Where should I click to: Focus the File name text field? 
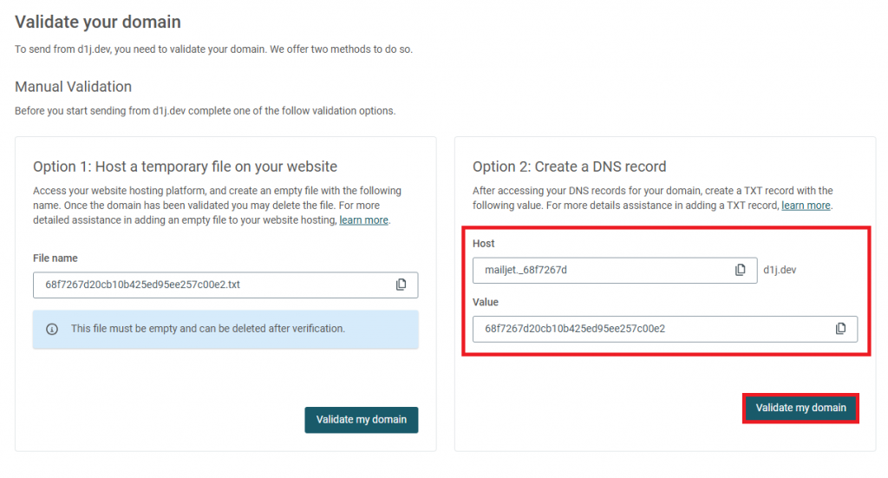[x=225, y=285]
